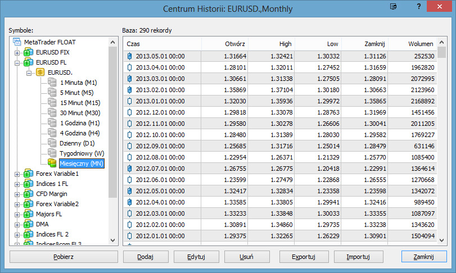
Task: Expand the Forex Variable2 group
Action: (x=17, y=204)
